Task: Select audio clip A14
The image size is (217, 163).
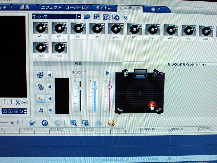Action: pyautogui.click(x=59, y=48)
